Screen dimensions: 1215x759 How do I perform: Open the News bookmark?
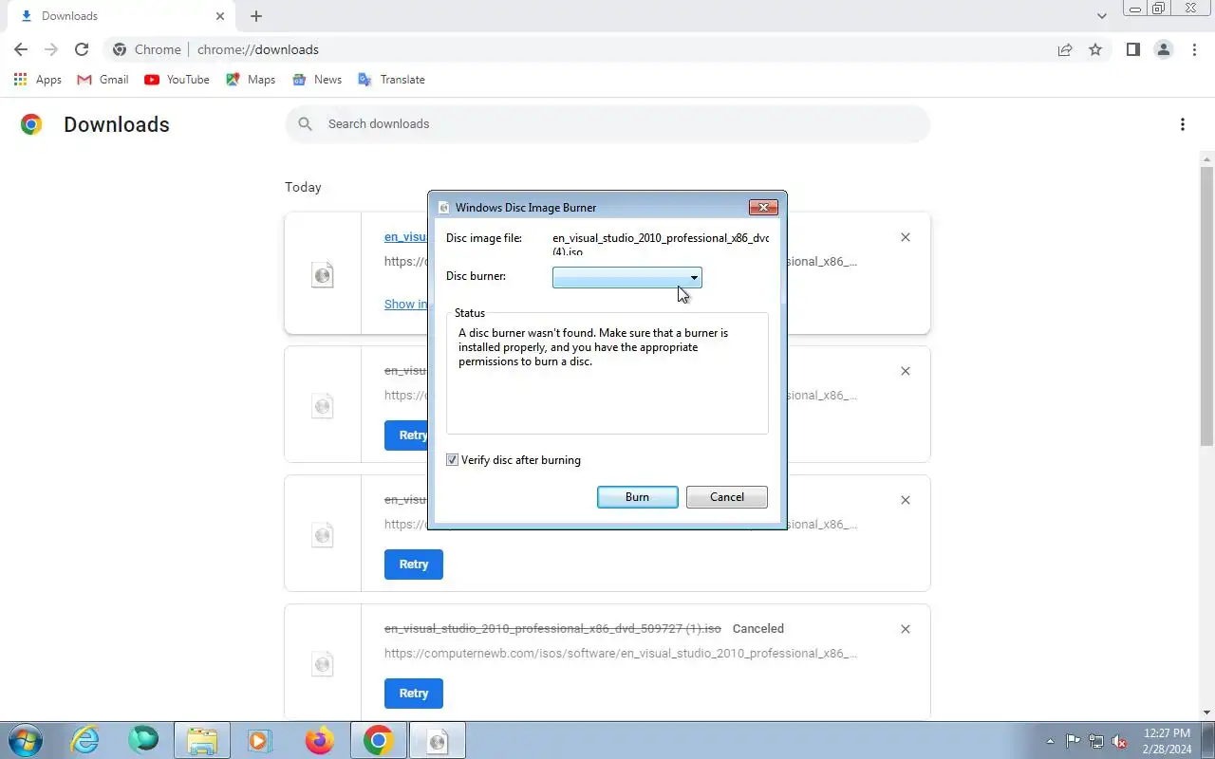tap(317, 80)
